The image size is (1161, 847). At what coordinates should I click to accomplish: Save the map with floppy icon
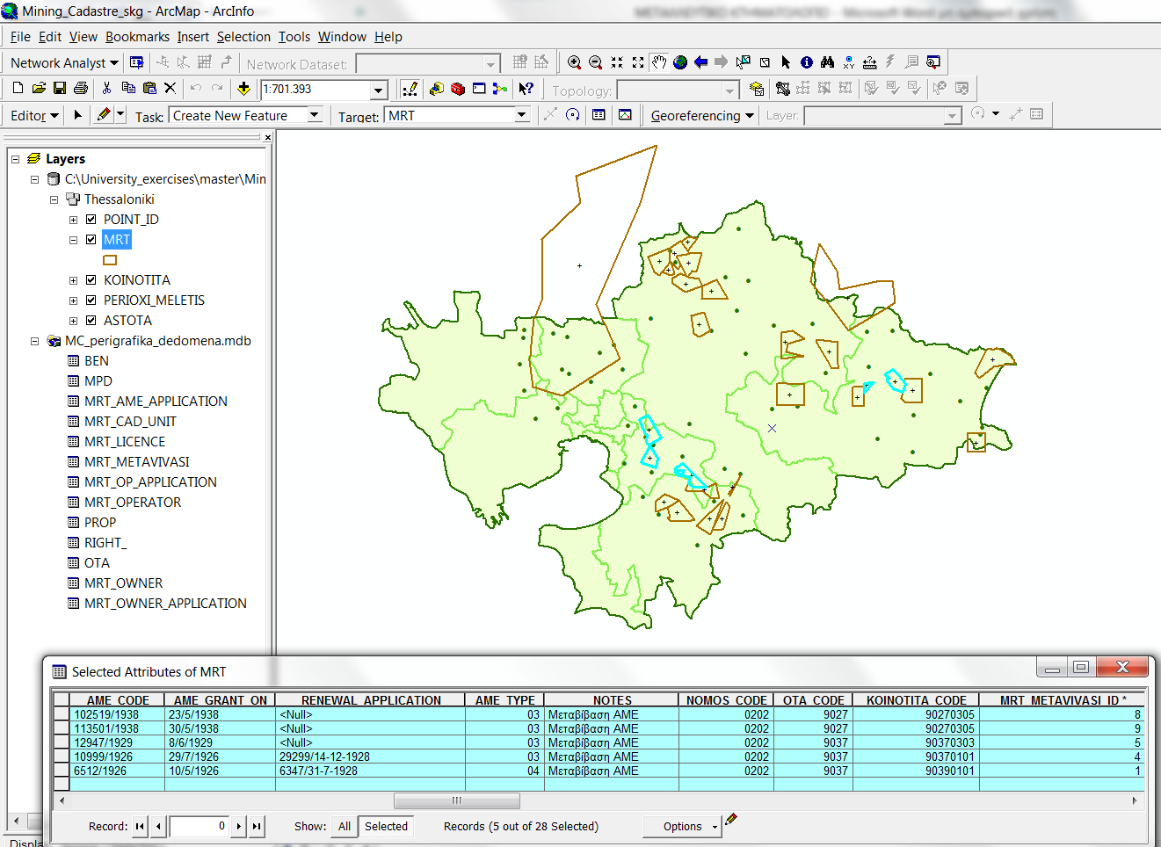(60, 88)
